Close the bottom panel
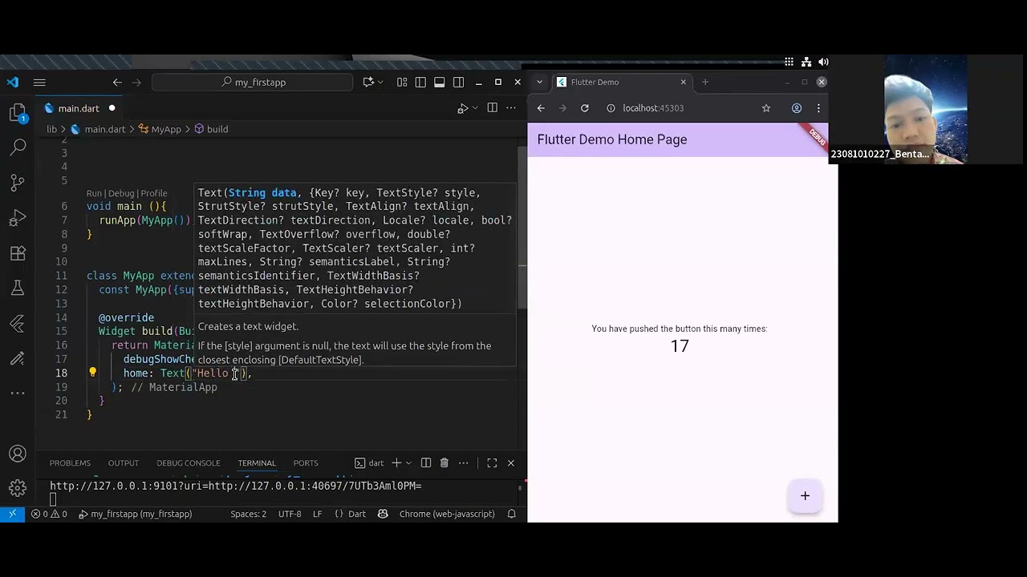Screen dimensions: 1027x577 click(x=510, y=463)
